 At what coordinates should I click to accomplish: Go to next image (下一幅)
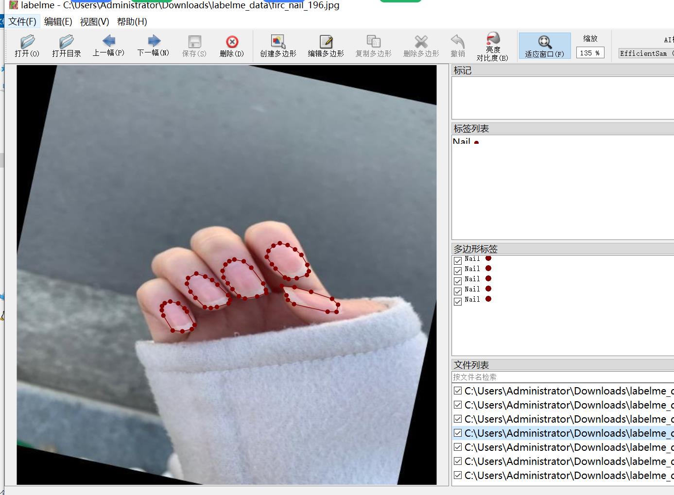point(153,46)
